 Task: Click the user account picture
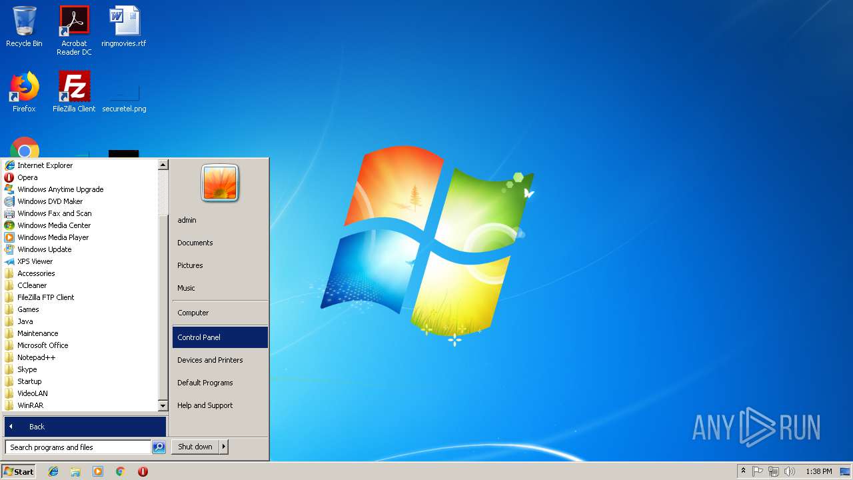tap(220, 183)
